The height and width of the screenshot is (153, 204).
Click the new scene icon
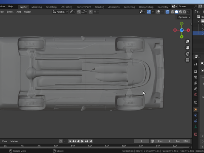[200, 6]
